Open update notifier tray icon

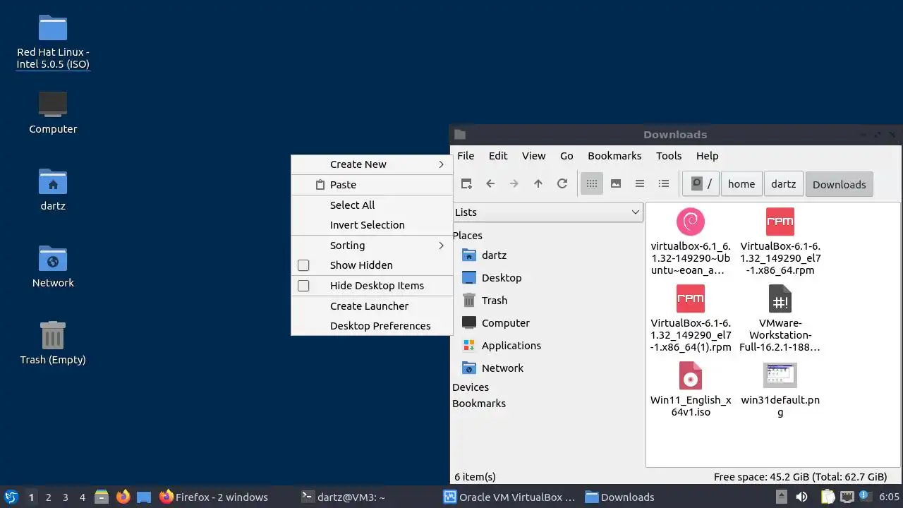(865, 497)
